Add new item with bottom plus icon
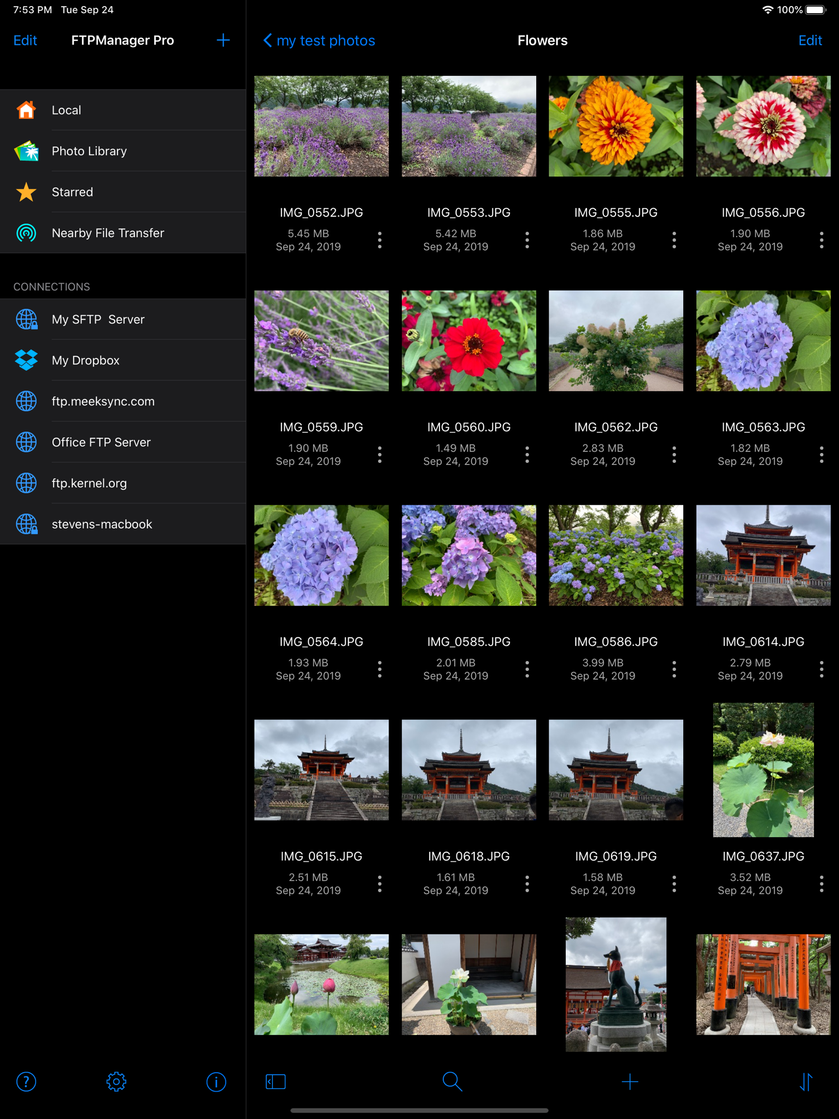 630,1081
